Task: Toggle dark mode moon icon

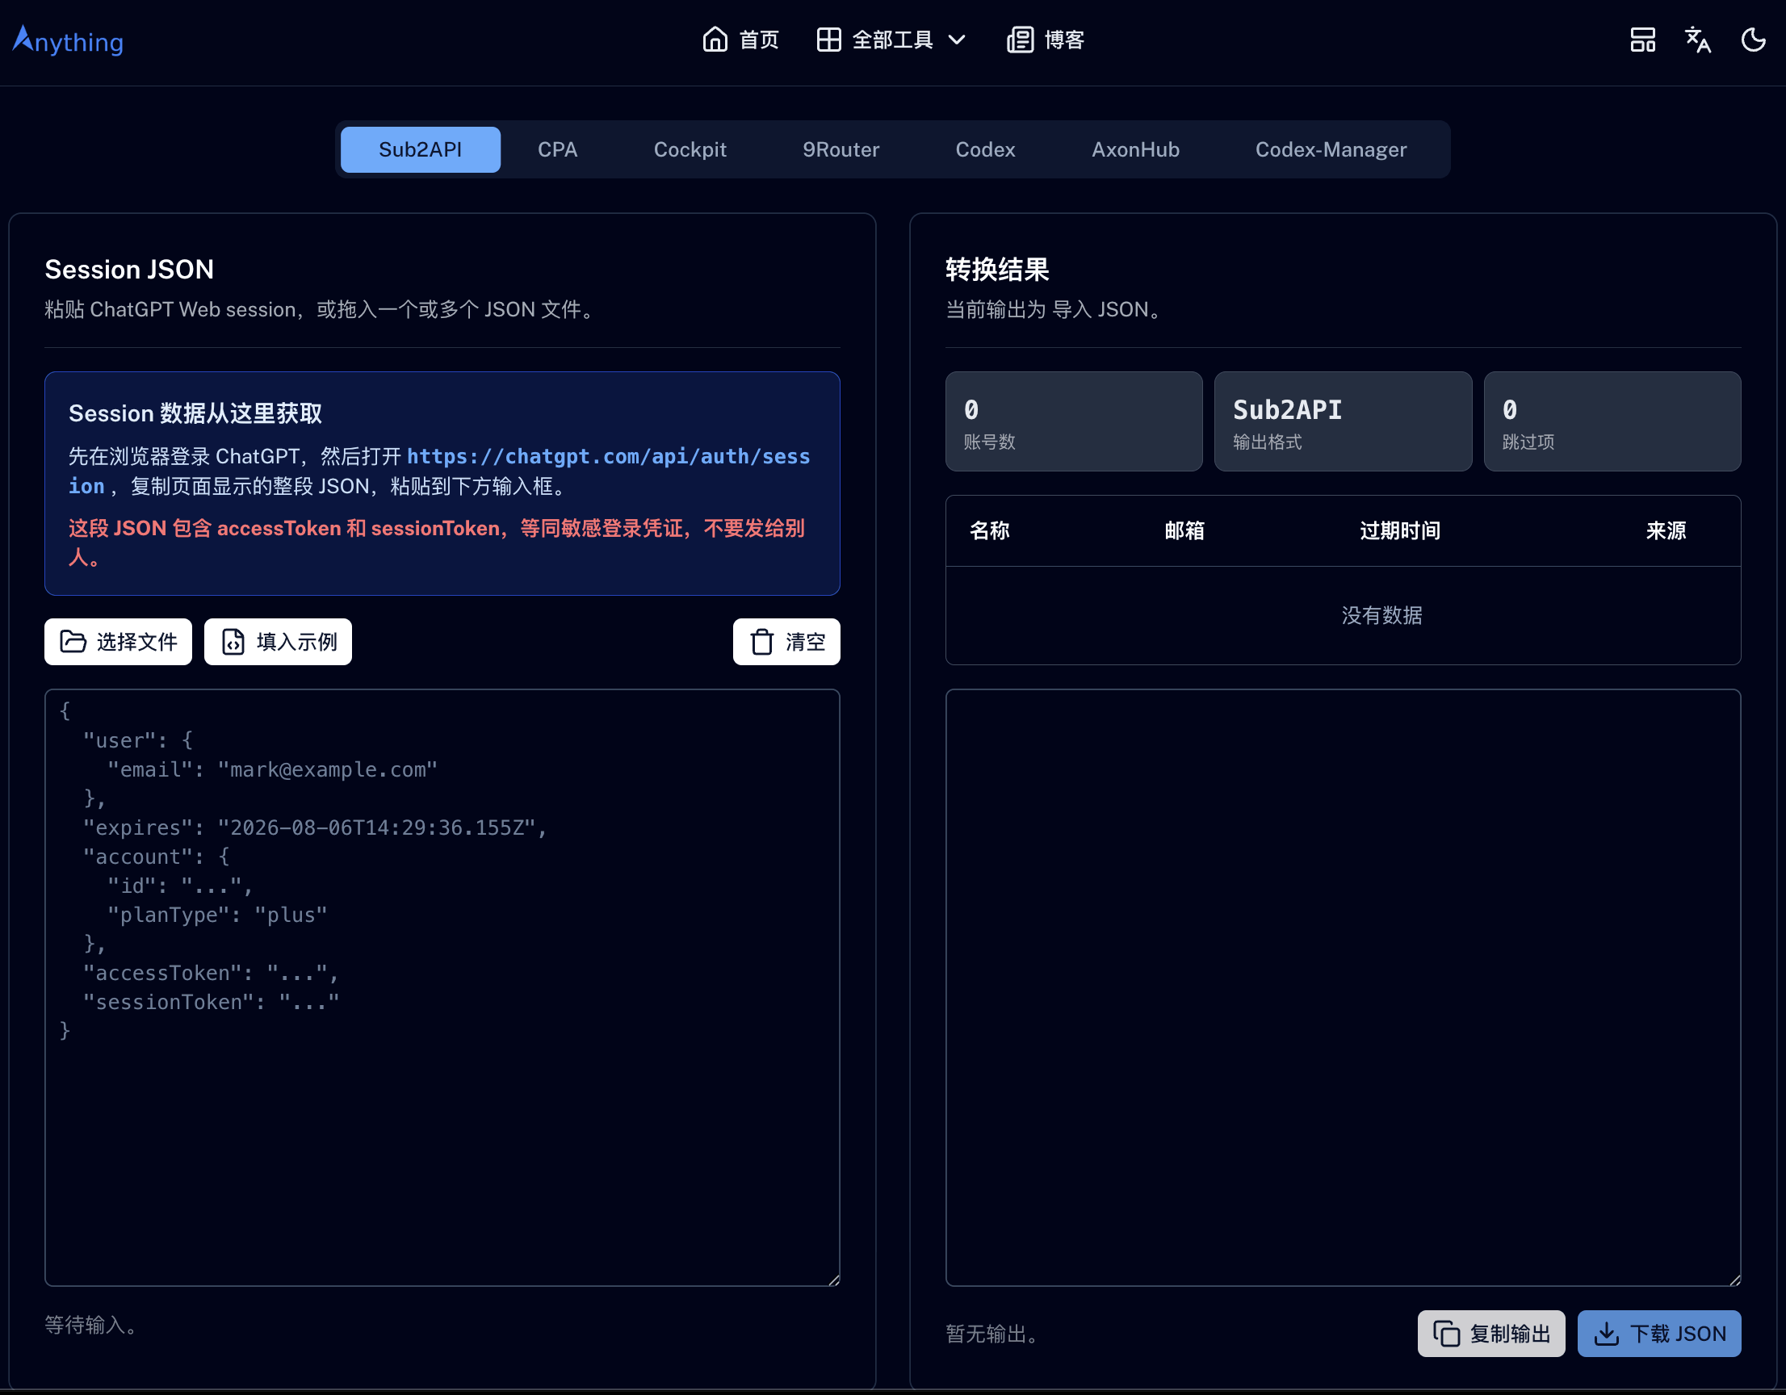Action: click(1753, 40)
